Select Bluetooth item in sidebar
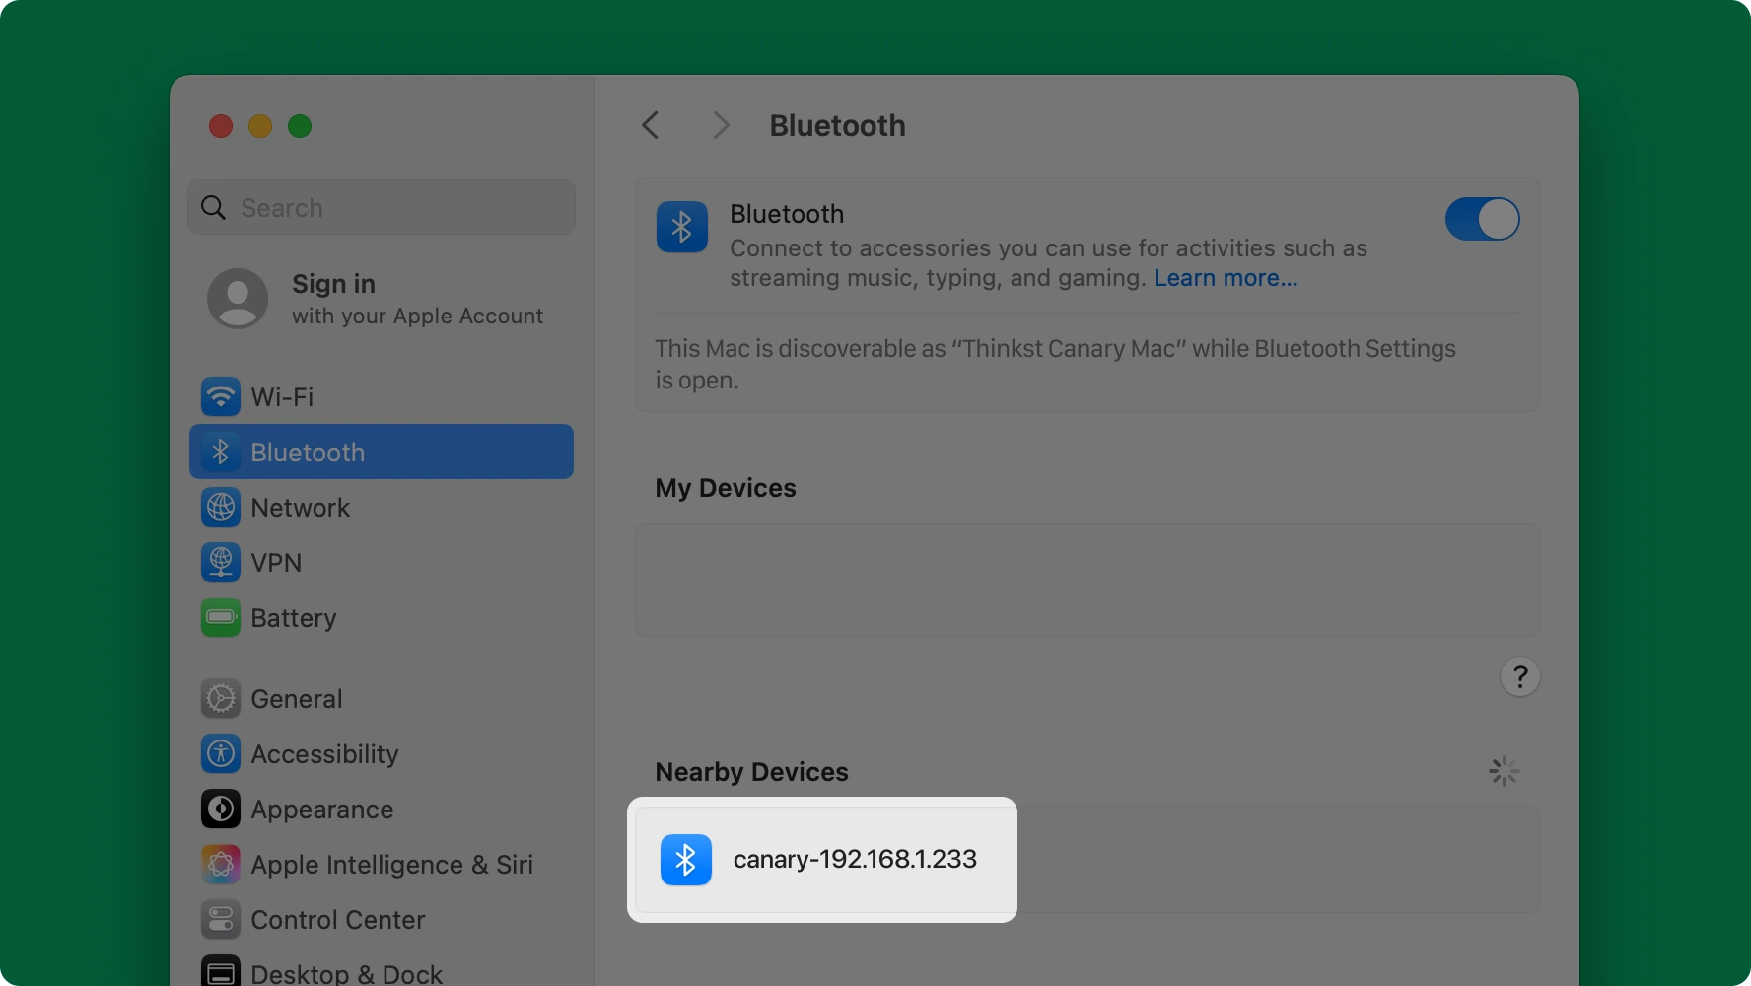The width and height of the screenshot is (1751, 986). [x=381, y=452]
